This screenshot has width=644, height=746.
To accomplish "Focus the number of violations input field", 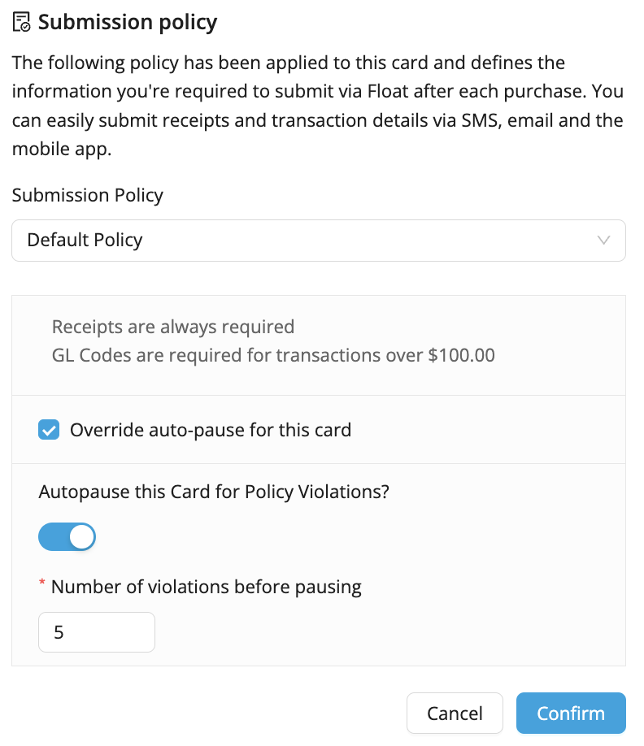I will click(97, 631).
